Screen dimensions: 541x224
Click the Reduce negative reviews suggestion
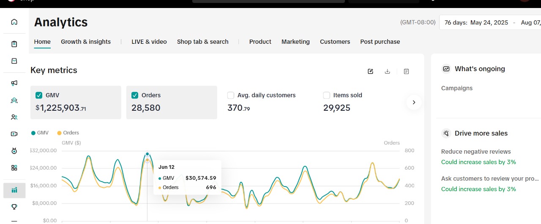(x=476, y=152)
